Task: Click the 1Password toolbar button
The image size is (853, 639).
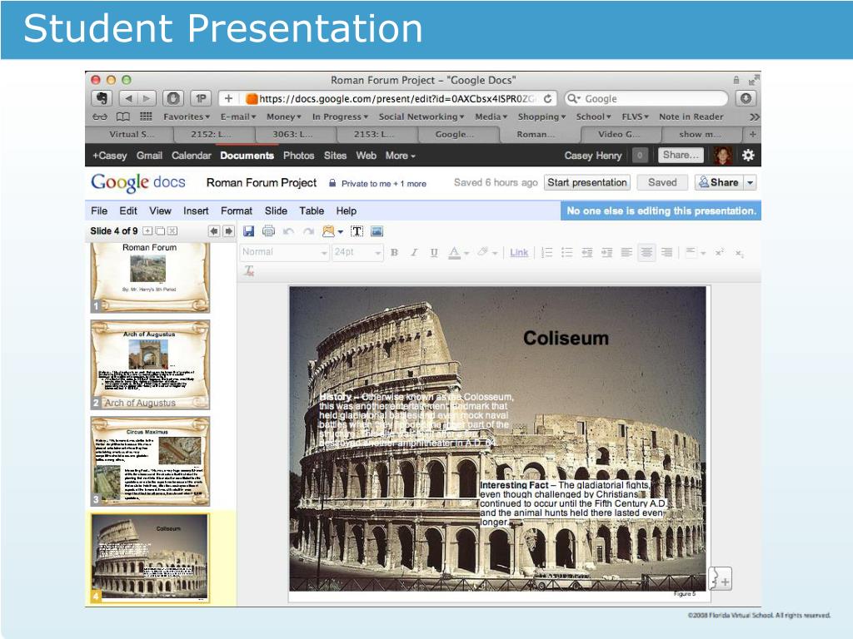Action: (201, 98)
